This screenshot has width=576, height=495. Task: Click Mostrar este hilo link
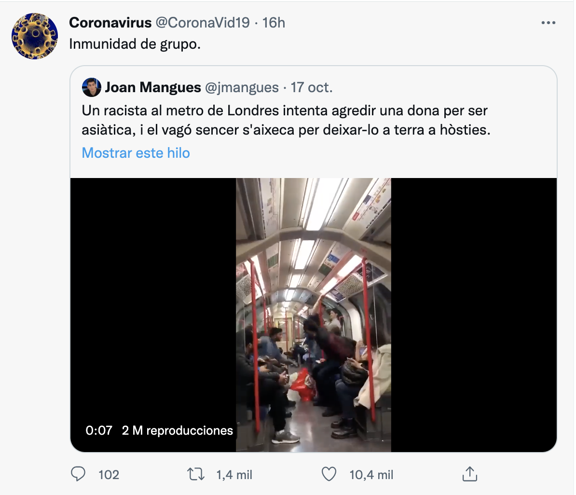136,153
